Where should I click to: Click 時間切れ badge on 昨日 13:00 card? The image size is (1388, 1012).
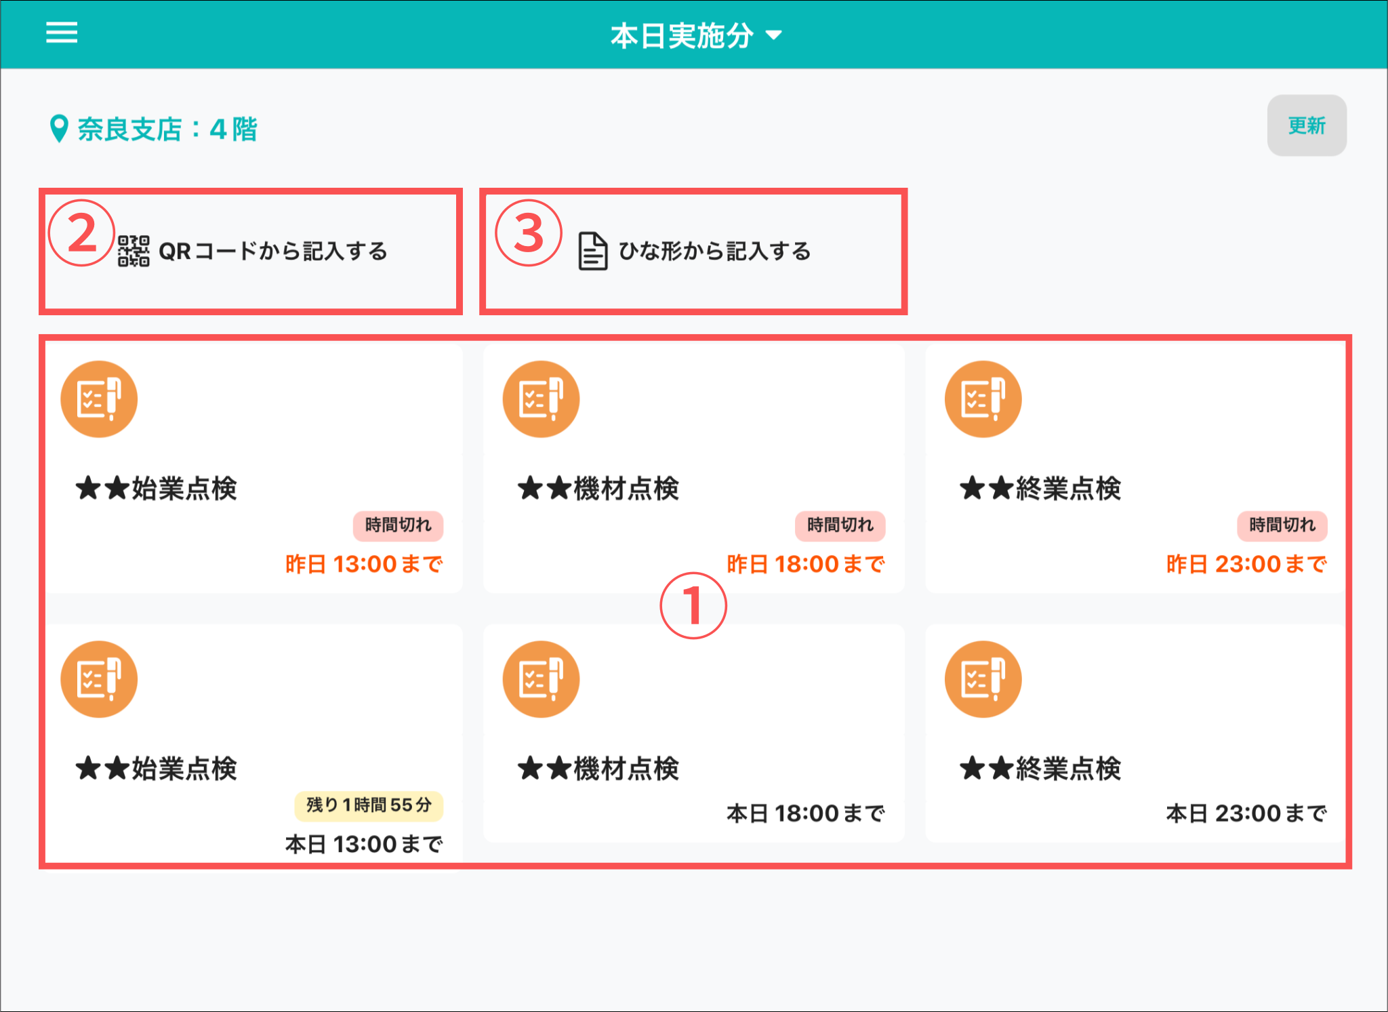point(398,525)
